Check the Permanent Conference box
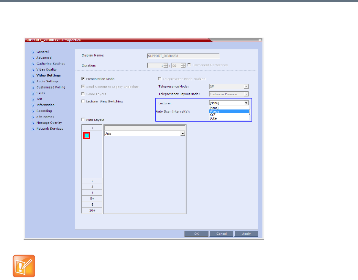The width and height of the screenshot is (358, 280). [x=189, y=65]
